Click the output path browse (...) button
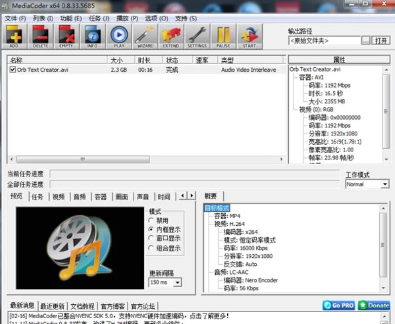Image resolution: width=395 pixels, height=324 pixels. tap(366, 40)
